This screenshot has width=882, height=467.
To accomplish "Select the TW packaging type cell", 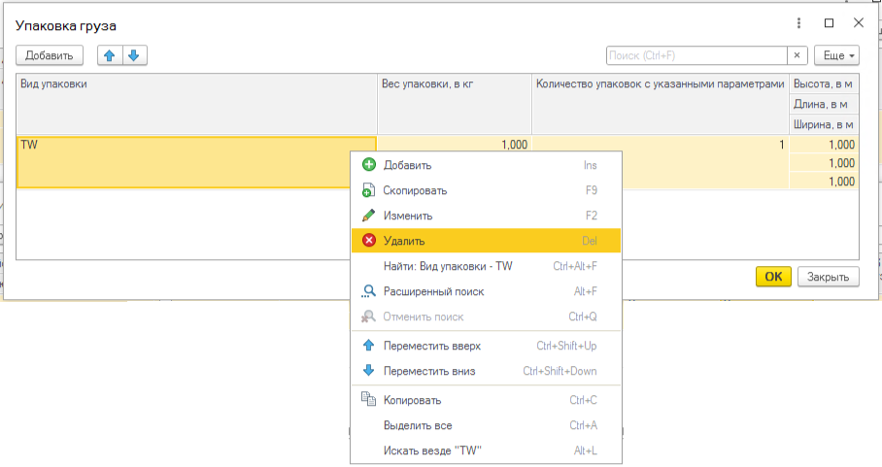I will (197, 162).
